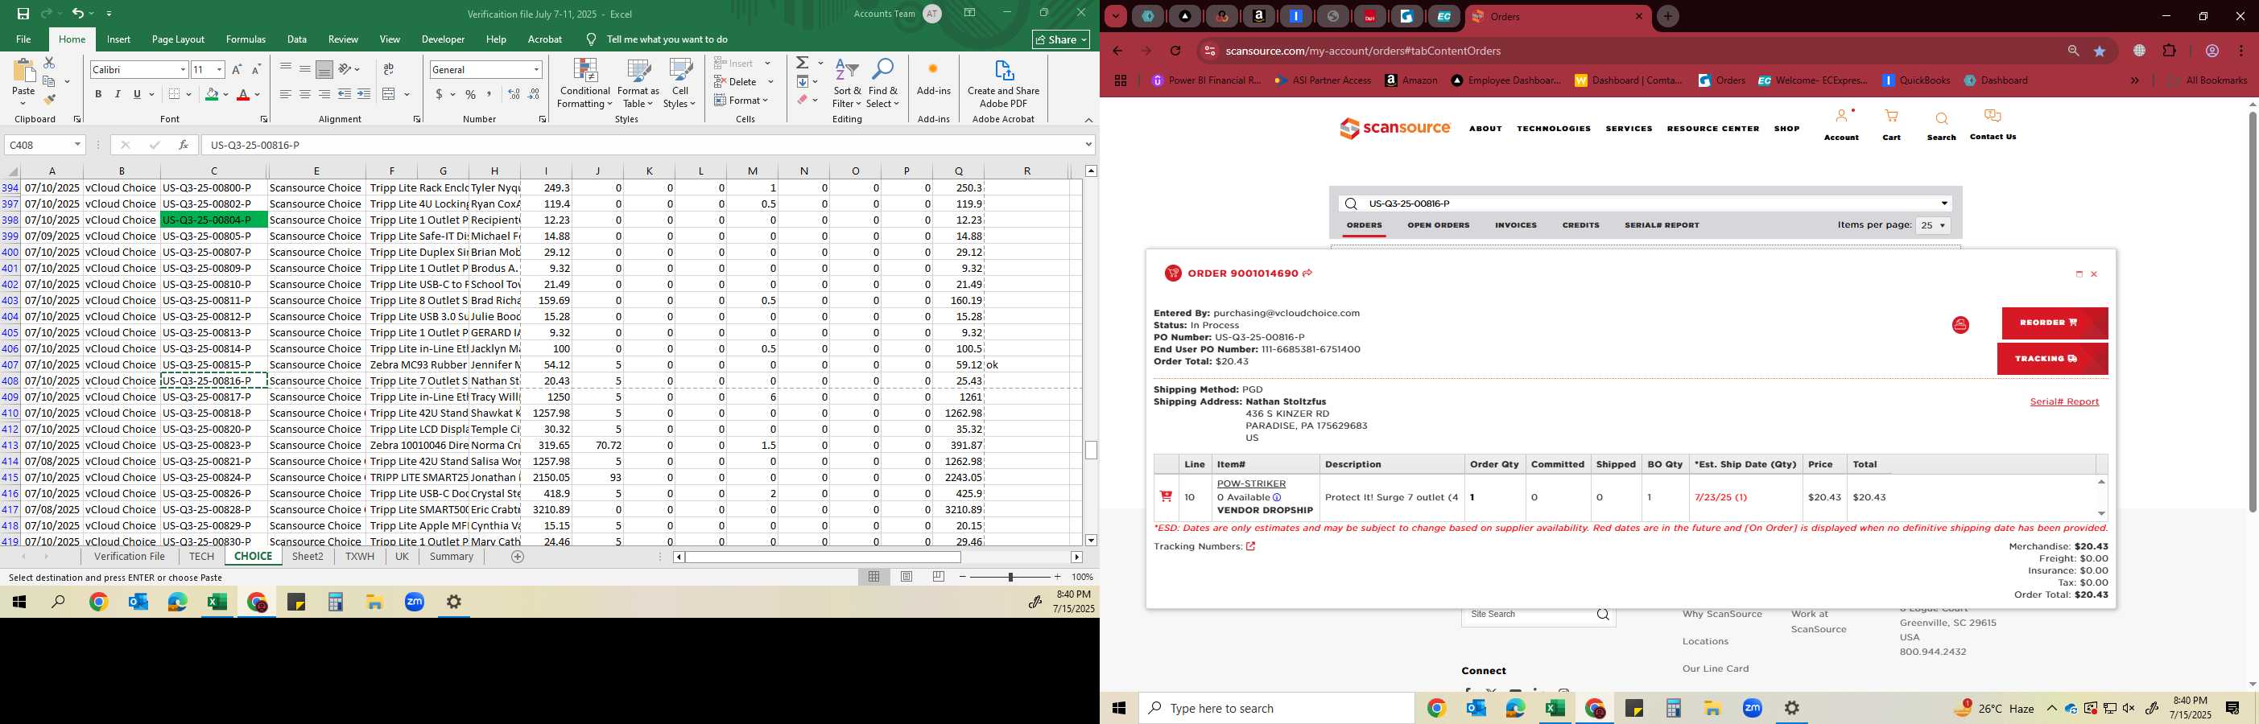Click the Tracking Numbers external link icon
This screenshot has height=724, width=2259.
(1250, 546)
